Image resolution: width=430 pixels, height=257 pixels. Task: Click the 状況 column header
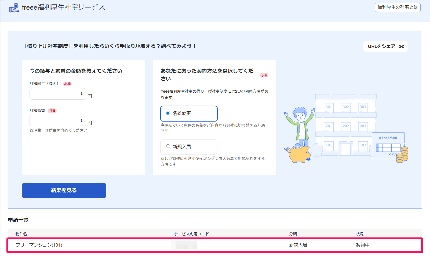click(x=360, y=234)
